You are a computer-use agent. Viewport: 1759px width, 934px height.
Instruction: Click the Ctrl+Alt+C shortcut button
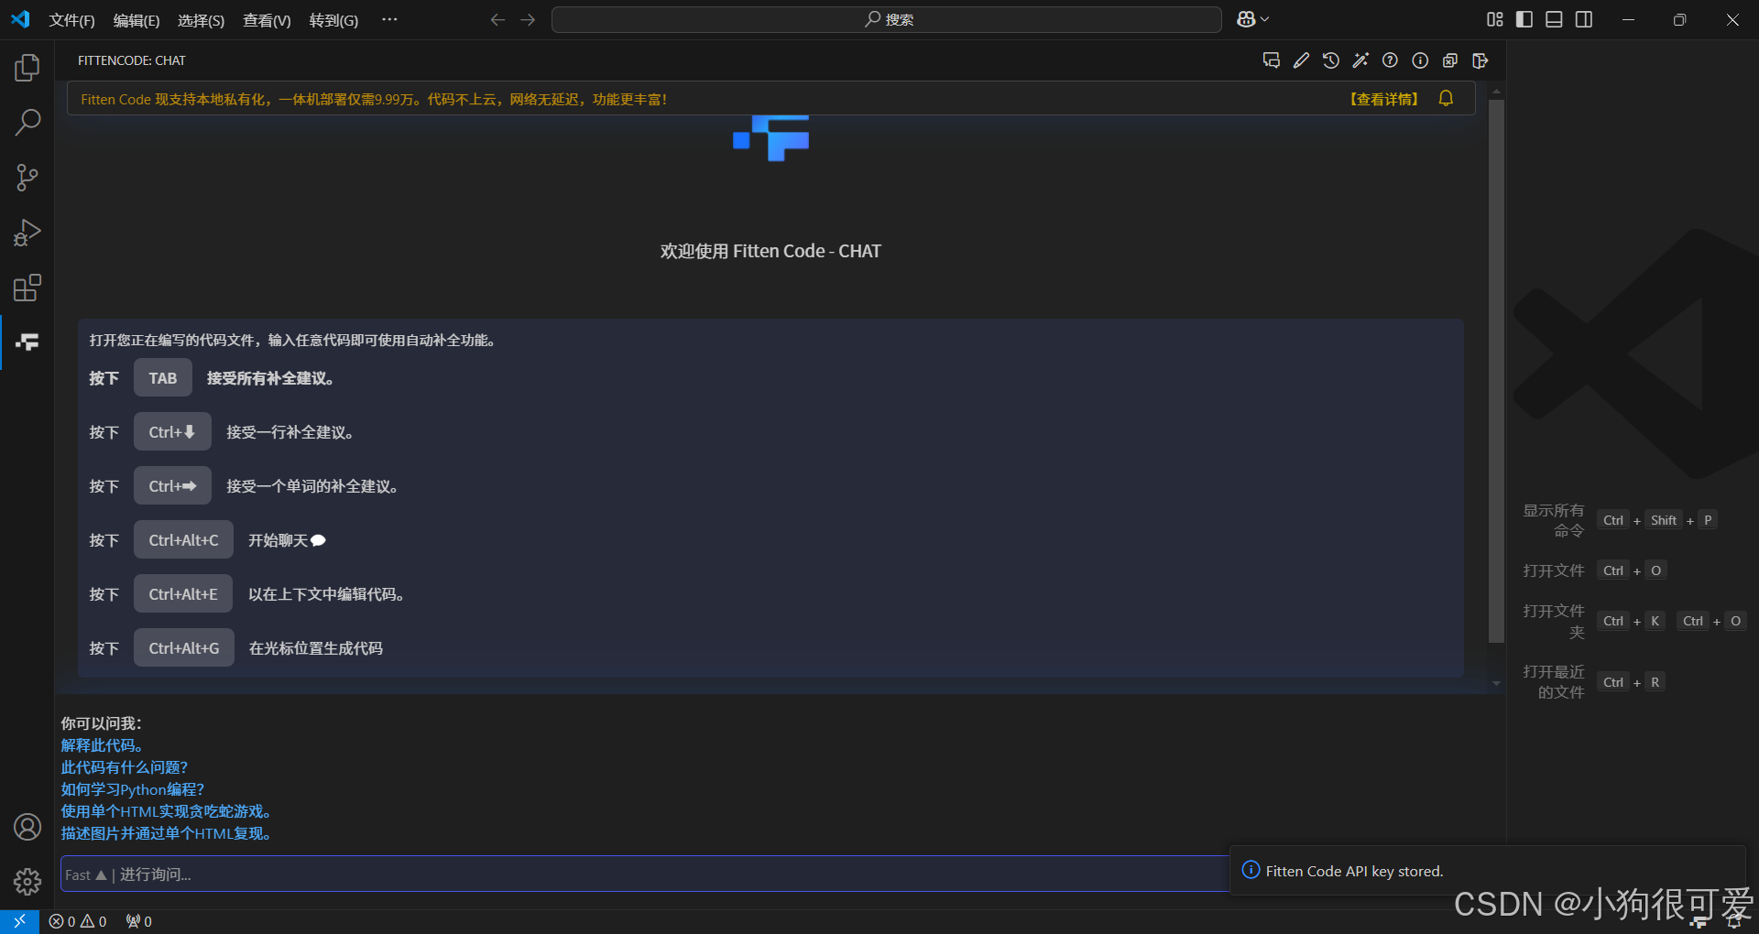[183, 540]
